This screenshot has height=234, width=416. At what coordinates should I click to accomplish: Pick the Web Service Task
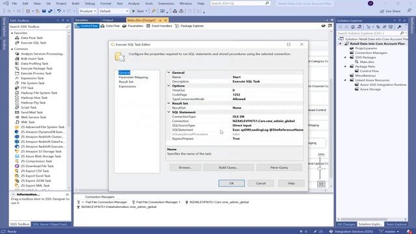click(33, 117)
